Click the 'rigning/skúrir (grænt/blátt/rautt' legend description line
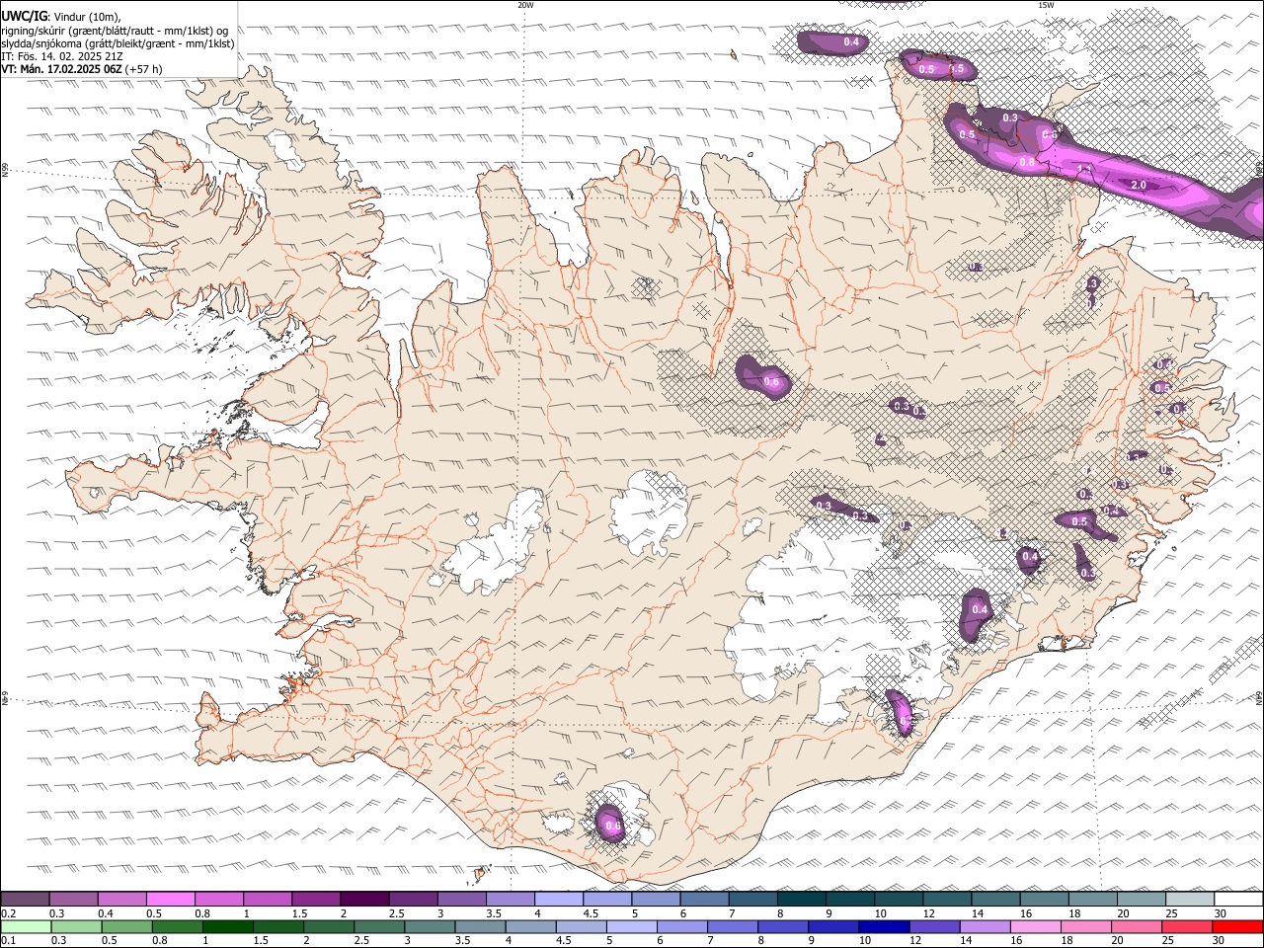 [115, 31]
